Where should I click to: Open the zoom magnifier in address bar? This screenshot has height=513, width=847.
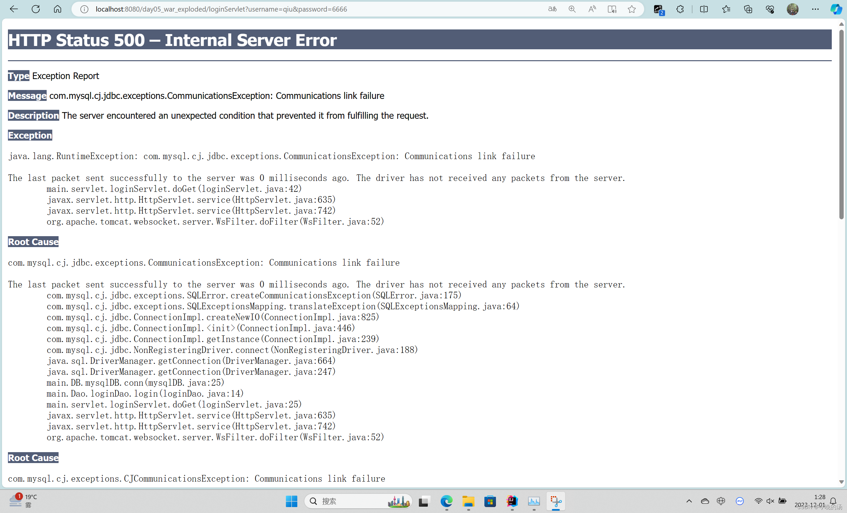click(x=572, y=9)
